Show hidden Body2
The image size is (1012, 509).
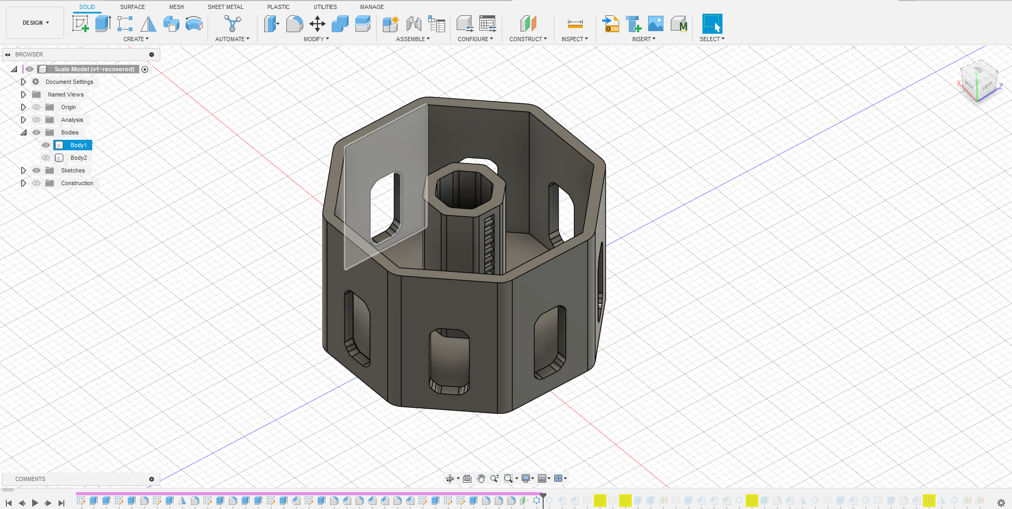pos(46,158)
